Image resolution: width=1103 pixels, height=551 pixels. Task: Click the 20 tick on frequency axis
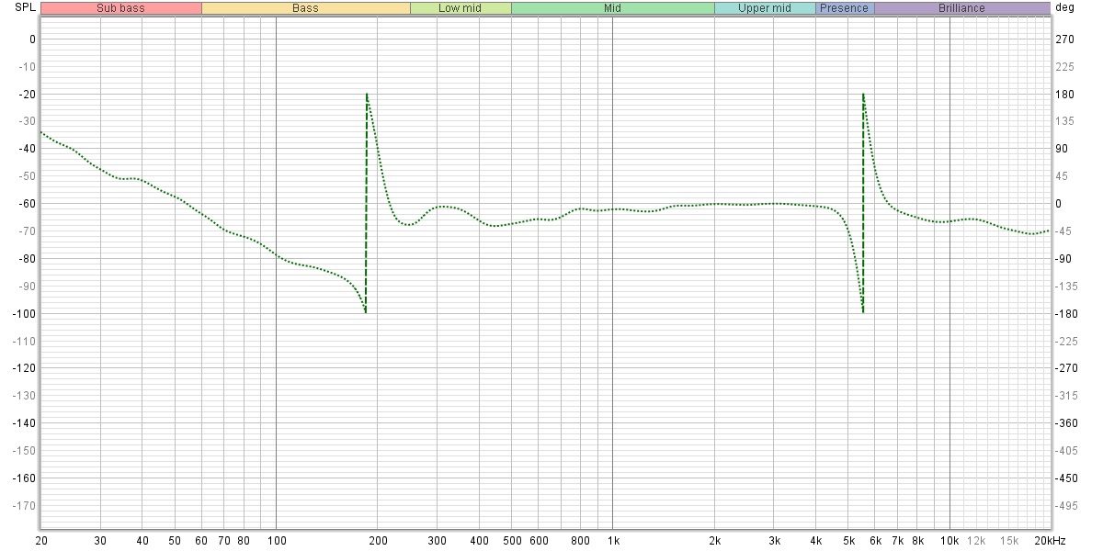[x=41, y=541]
